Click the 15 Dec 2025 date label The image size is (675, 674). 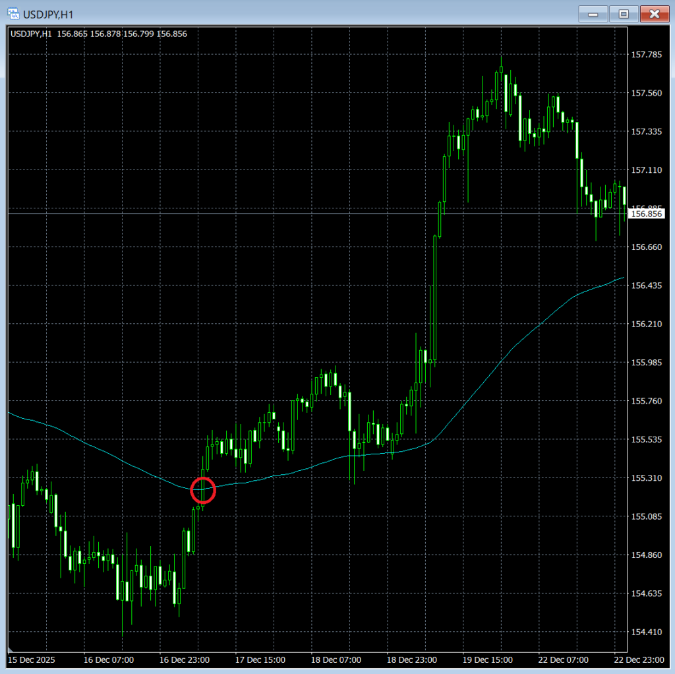coord(32,659)
